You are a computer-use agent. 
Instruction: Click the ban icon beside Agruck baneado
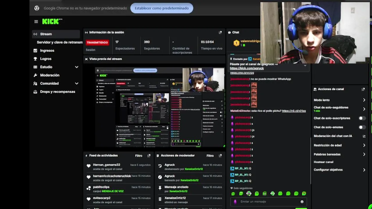click(x=160, y=177)
